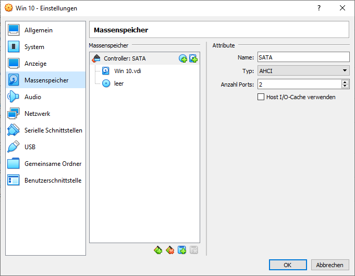The height and width of the screenshot is (276, 355).
Task: Click the serial port connector icon
Action: click(14, 130)
